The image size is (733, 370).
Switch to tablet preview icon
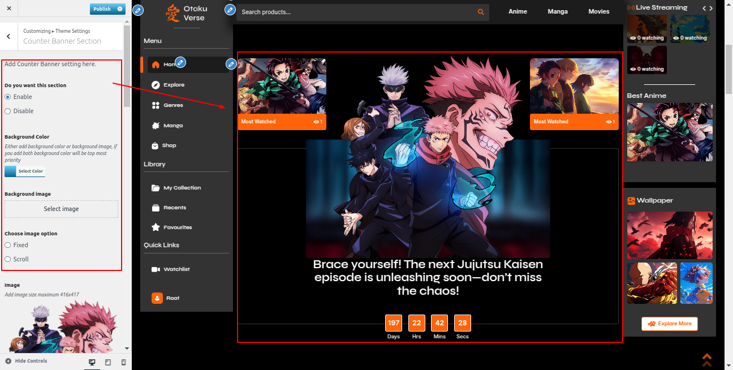108,362
